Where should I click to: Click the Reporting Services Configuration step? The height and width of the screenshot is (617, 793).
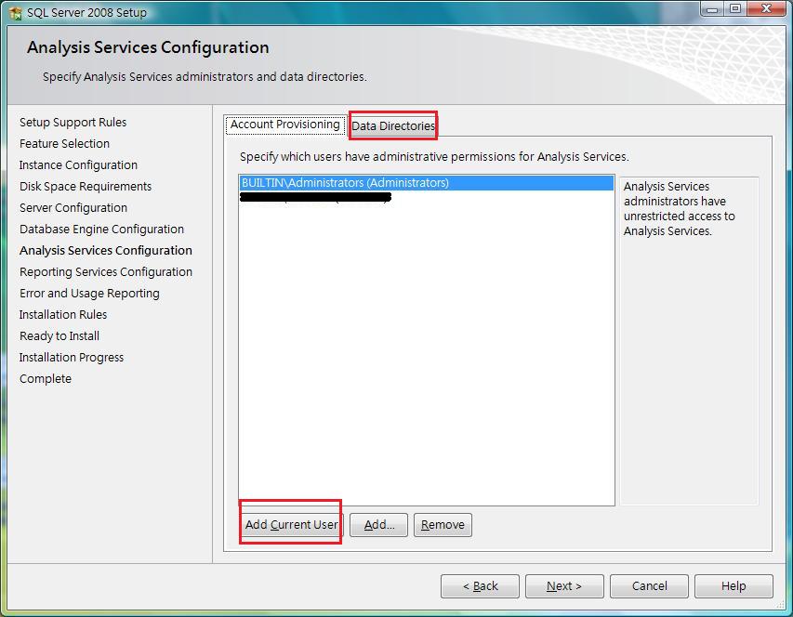point(106,272)
